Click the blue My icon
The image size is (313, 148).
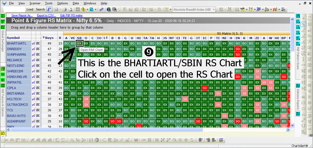pos(91,9)
